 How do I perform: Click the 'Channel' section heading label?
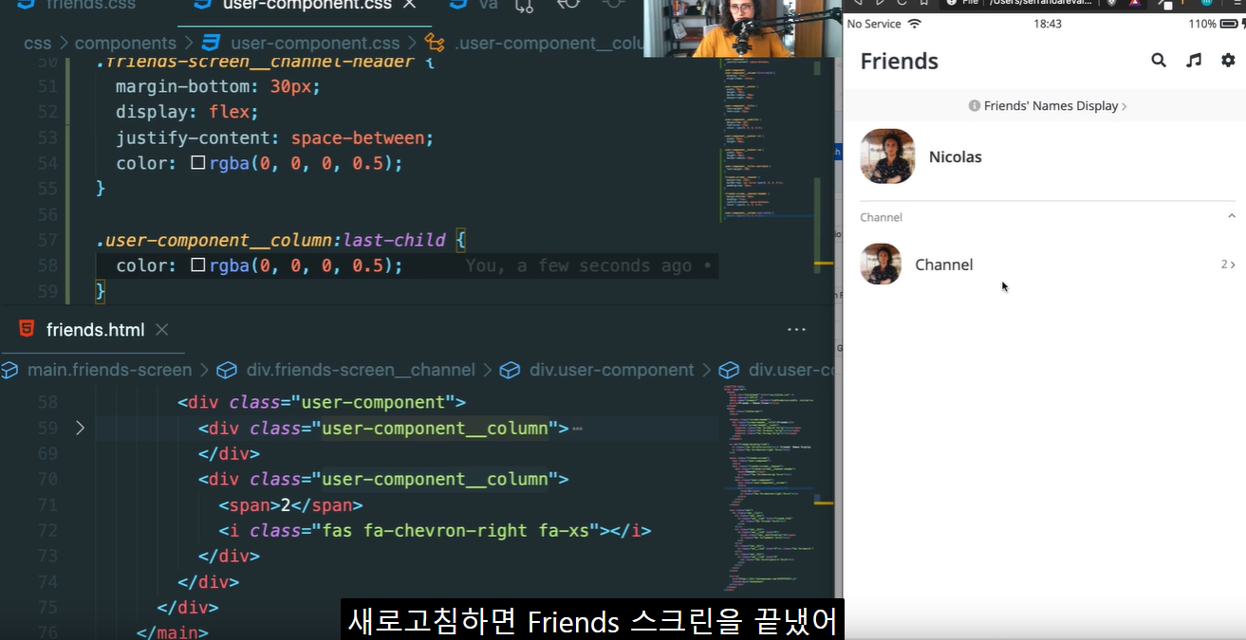(x=881, y=217)
